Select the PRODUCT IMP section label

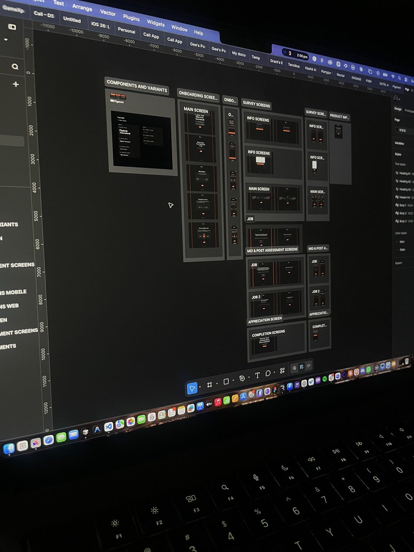[340, 116]
